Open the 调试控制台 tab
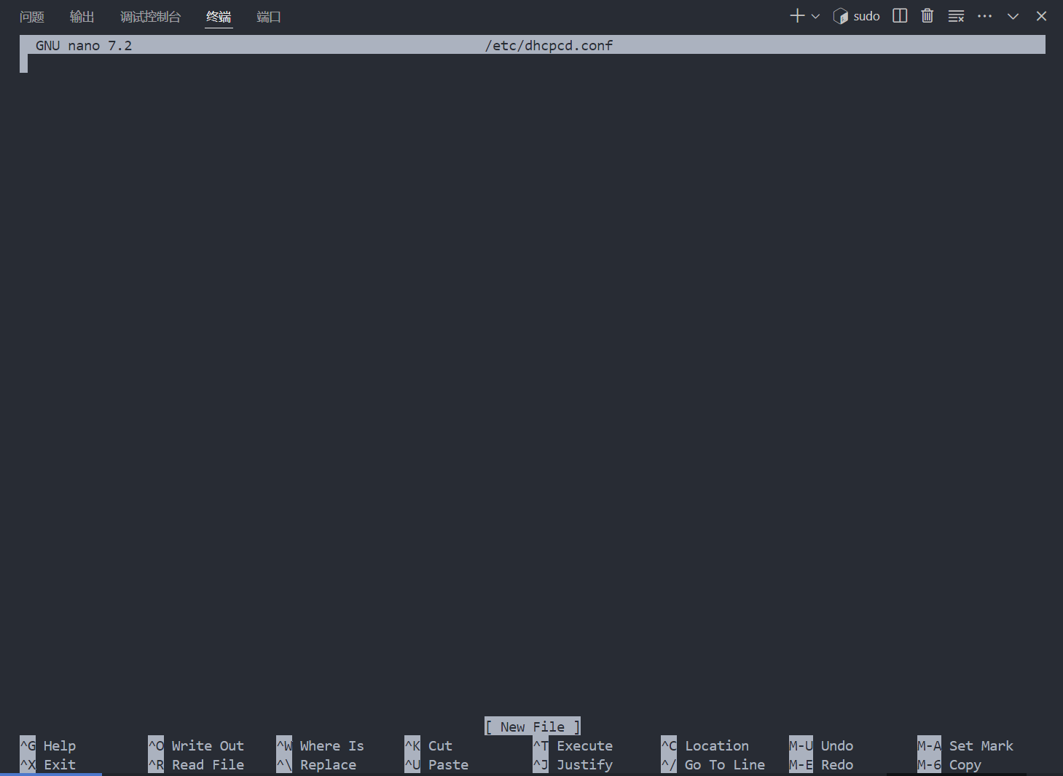1063x776 pixels. click(150, 17)
